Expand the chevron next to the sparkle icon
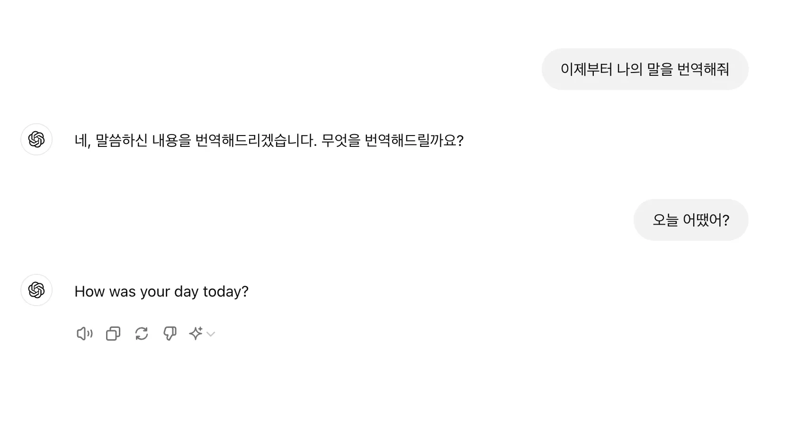Screen dimensions: 787x434 point(212,335)
